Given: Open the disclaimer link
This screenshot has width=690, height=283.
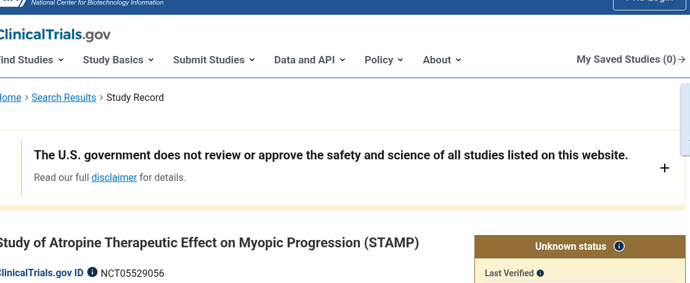Looking at the screenshot, I should [114, 178].
